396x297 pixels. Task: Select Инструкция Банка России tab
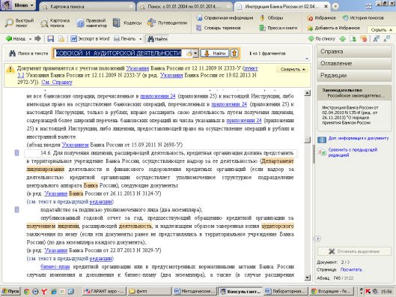coord(282,7)
